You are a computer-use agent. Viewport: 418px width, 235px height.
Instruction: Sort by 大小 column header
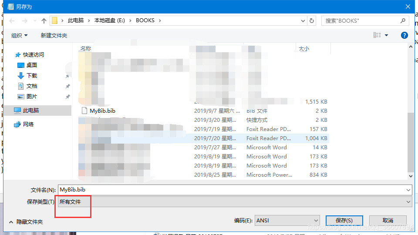tap(304, 48)
